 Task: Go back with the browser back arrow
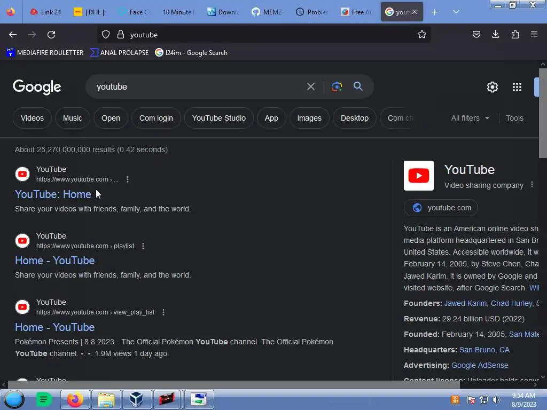[x=13, y=35]
